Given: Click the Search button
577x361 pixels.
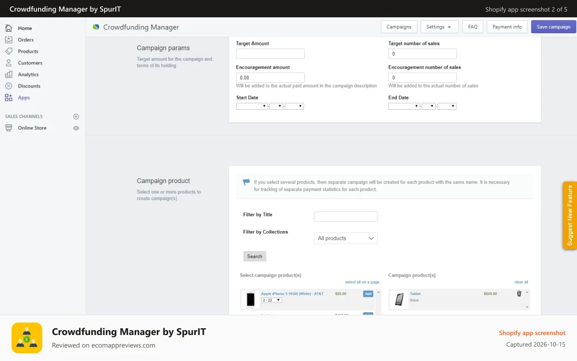Looking at the screenshot, I should [255, 257].
